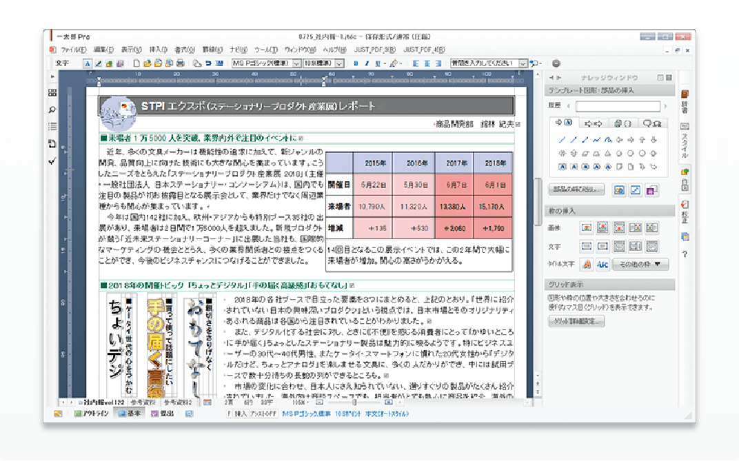Open the 表示(V) menu
The image size is (739, 461).
coord(131,50)
